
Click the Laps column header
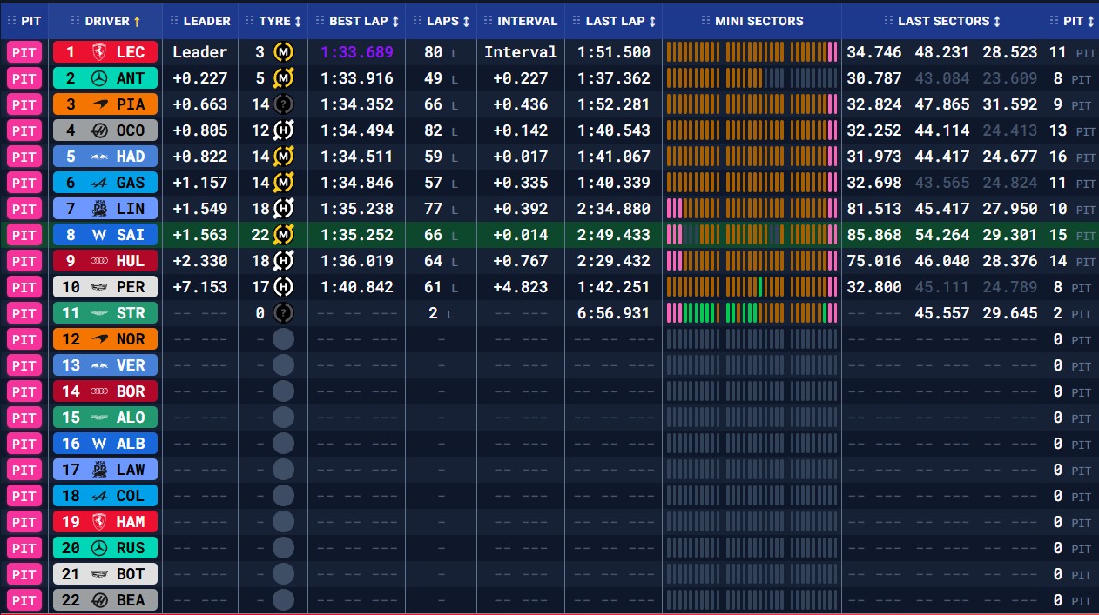[446, 21]
